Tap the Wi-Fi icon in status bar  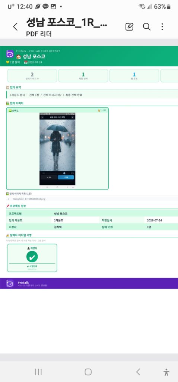coord(142,7)
